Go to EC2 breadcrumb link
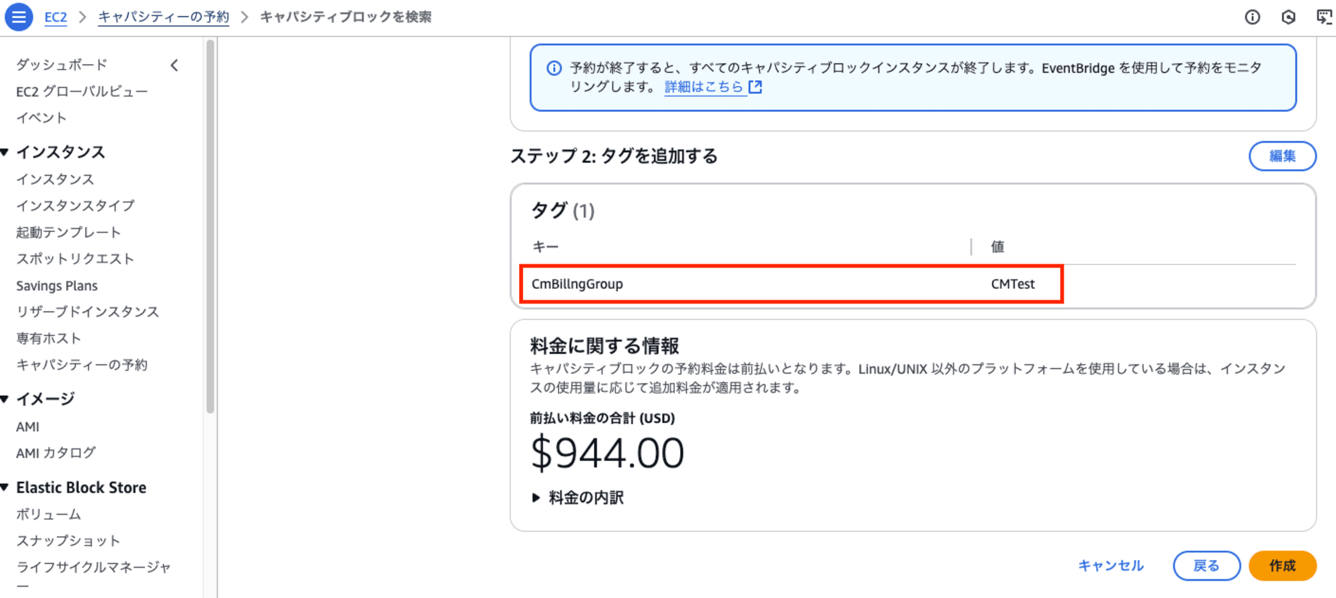Image resolution: width=1336 pixels, height=598 pixels. click(x=55, y=17)
